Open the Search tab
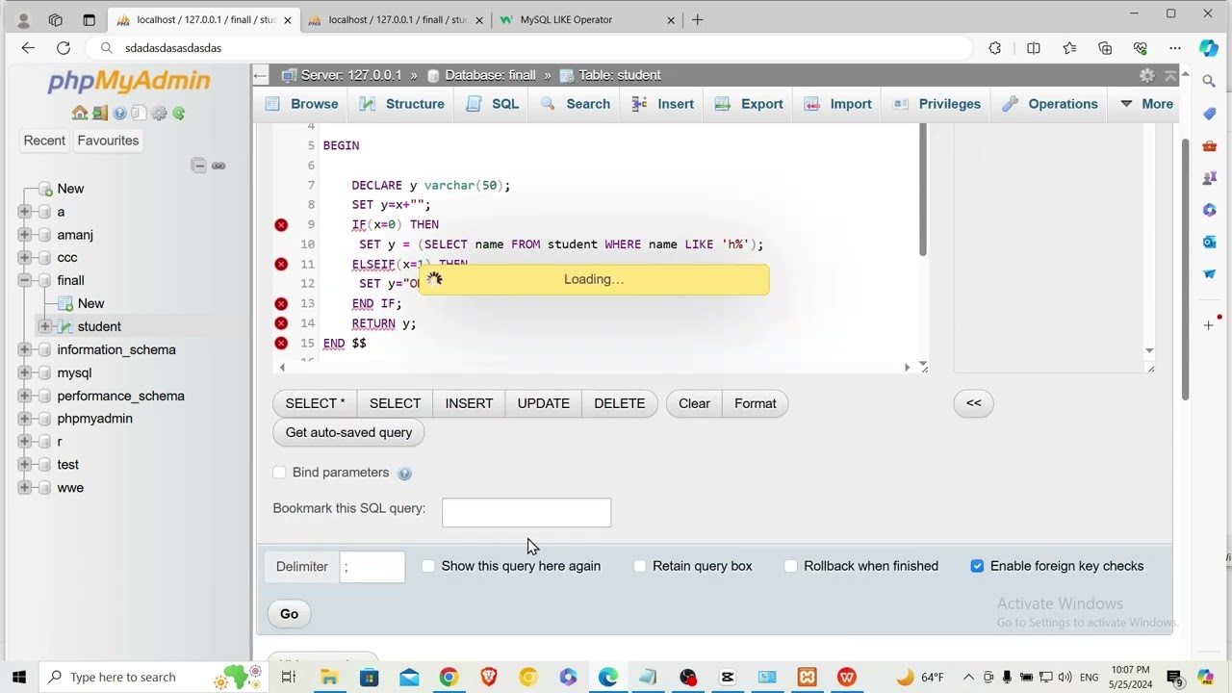1232x693 pixels. [576, 104]
